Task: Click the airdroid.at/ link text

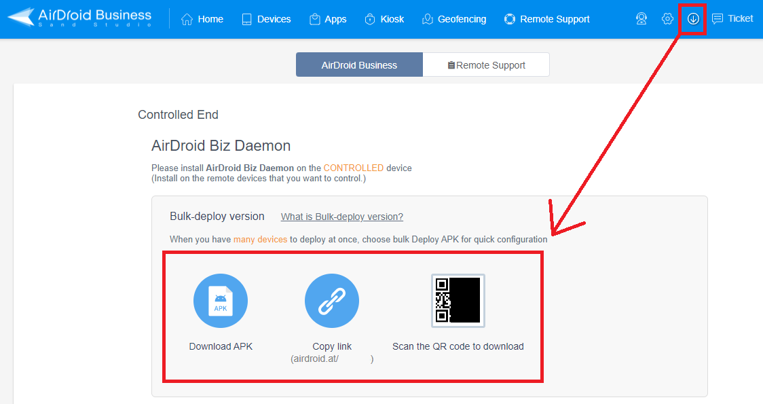Action: tap(332, 359)
